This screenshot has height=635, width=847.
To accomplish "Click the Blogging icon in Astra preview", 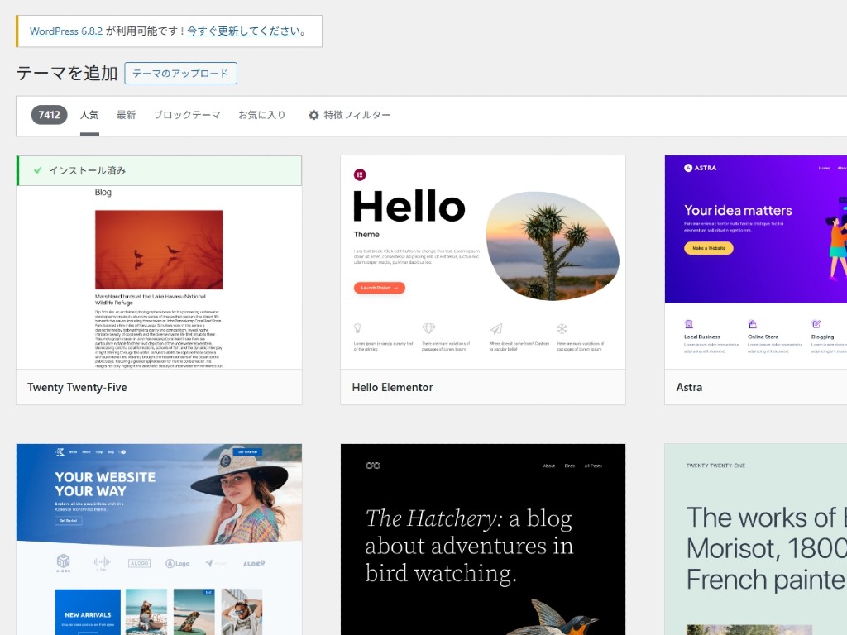I will [816, 324].
